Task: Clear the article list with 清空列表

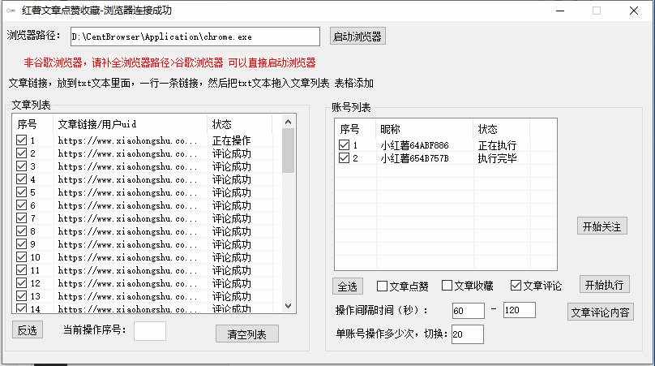Action: [246, 334]
